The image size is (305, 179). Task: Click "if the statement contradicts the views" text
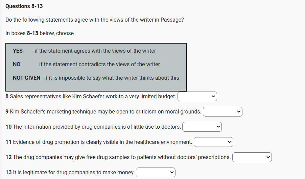[x=99, y=64]
